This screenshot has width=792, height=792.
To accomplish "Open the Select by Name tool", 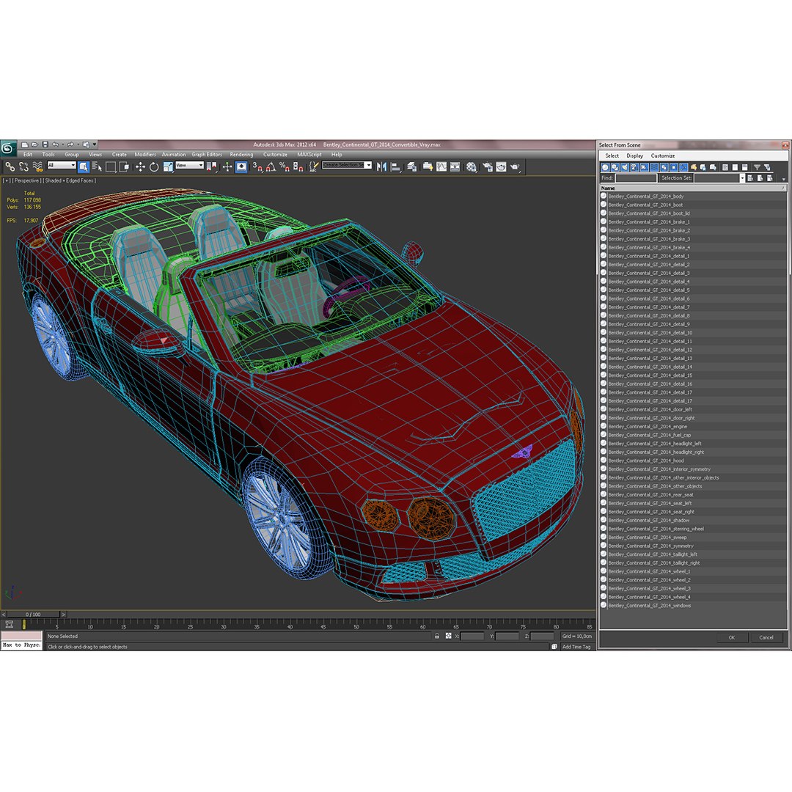I will click(x=97, y=166).
